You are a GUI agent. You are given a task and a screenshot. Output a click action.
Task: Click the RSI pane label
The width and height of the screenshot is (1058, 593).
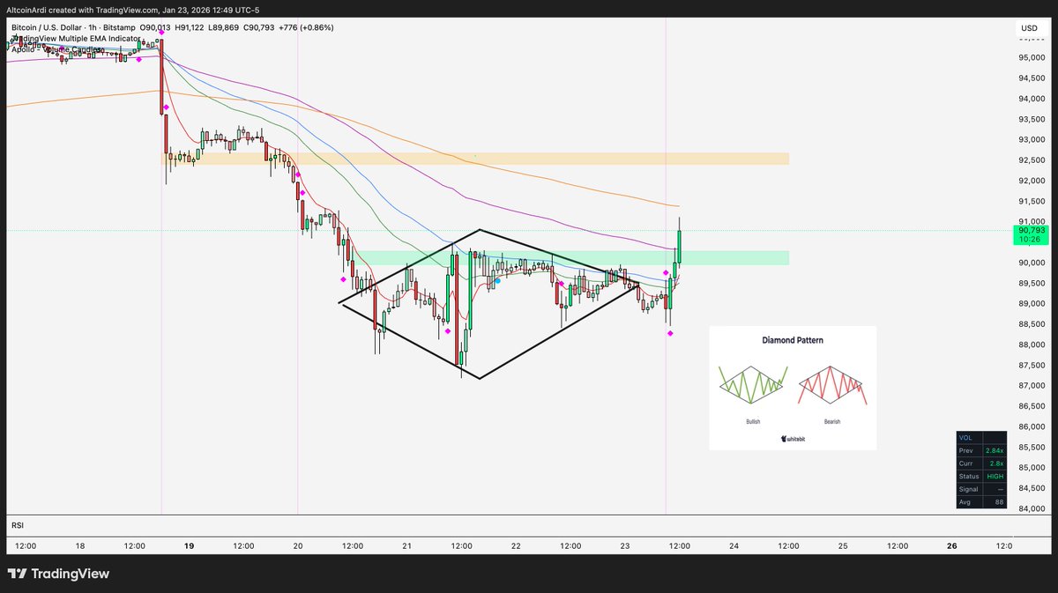[x=17, y=525]
